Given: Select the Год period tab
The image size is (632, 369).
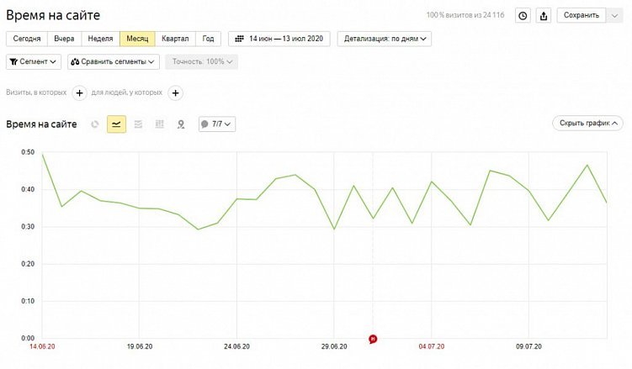Looking at the screenshot, I should pyautogui.click(x=208, y=39).
